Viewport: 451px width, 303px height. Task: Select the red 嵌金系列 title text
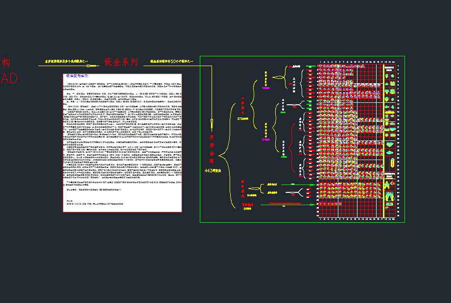121,62
